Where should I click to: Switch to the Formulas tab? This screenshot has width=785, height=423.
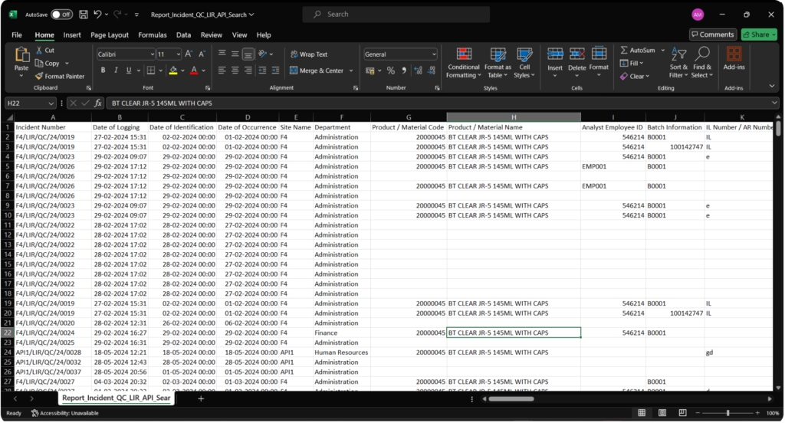(153, 35)
